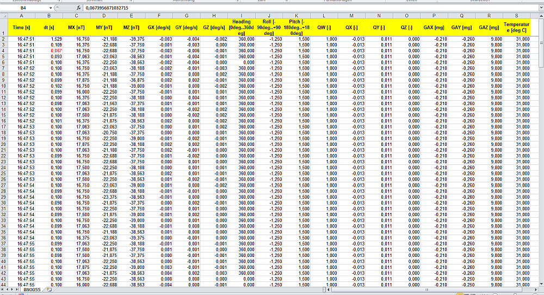Click the fx insert function icon
This screenshot has height=295, width=544.
79,8
